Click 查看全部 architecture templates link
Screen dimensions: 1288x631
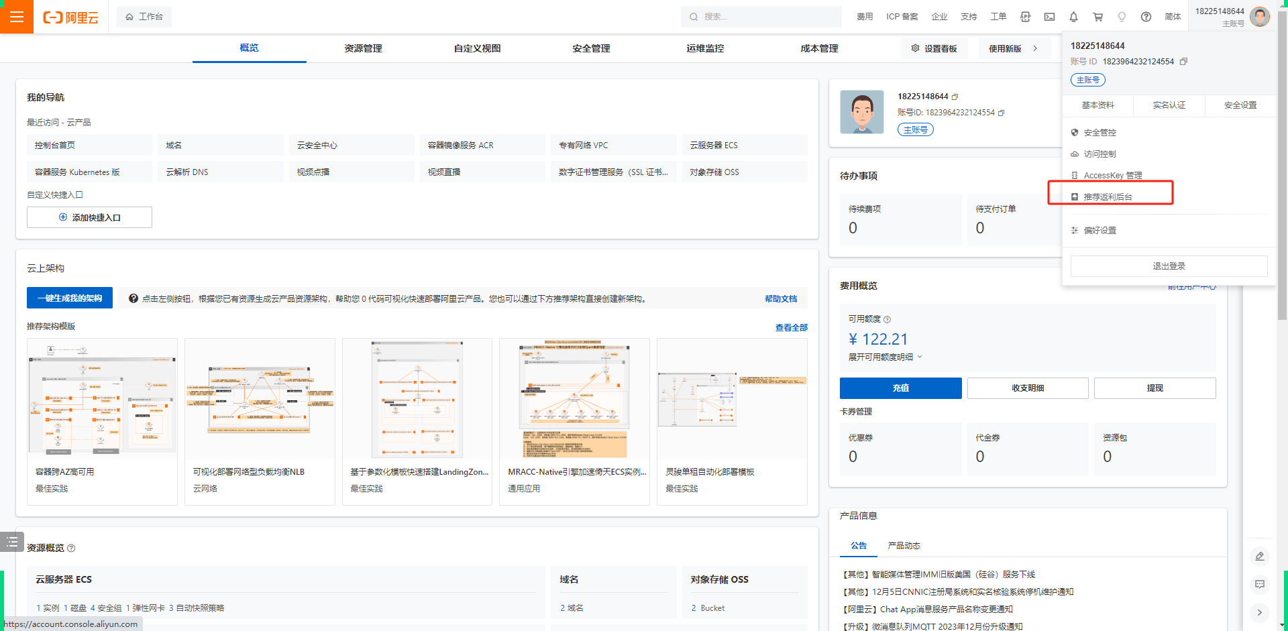(x=792, y=328)
